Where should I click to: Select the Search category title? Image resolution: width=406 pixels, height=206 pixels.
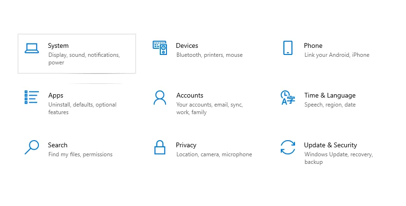coord(57,145)
